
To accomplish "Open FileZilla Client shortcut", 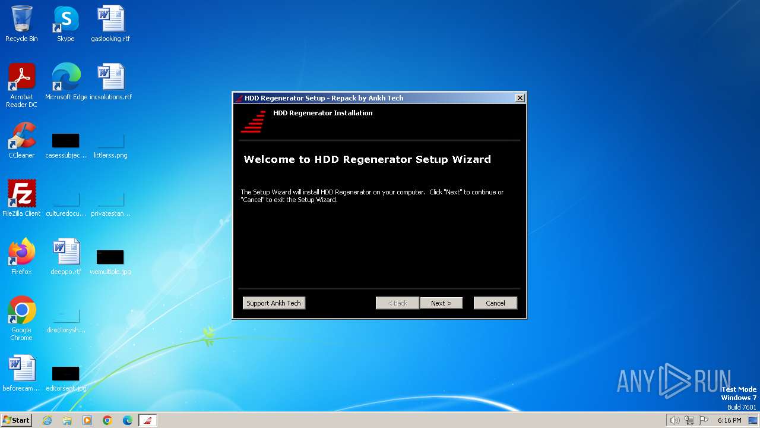I will [x=21, y=199].
